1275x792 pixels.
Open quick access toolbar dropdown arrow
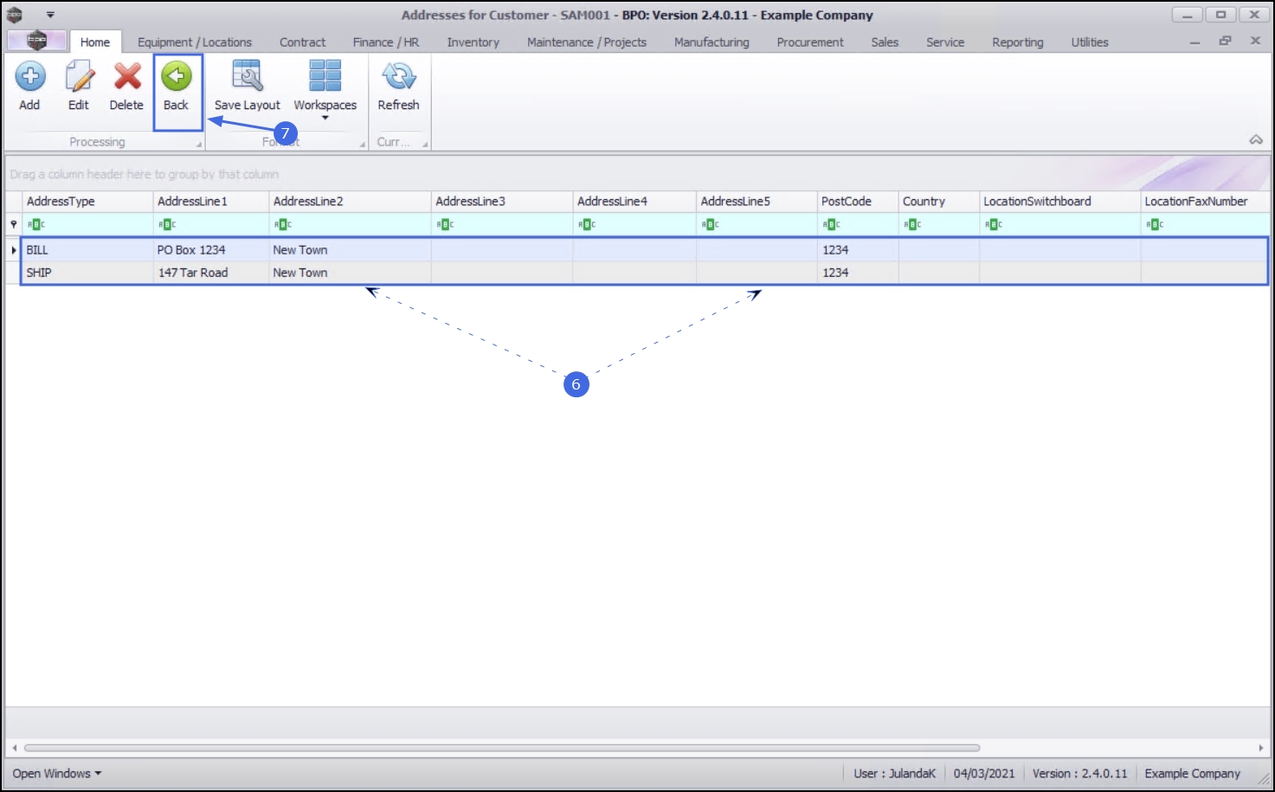[50, 15]
